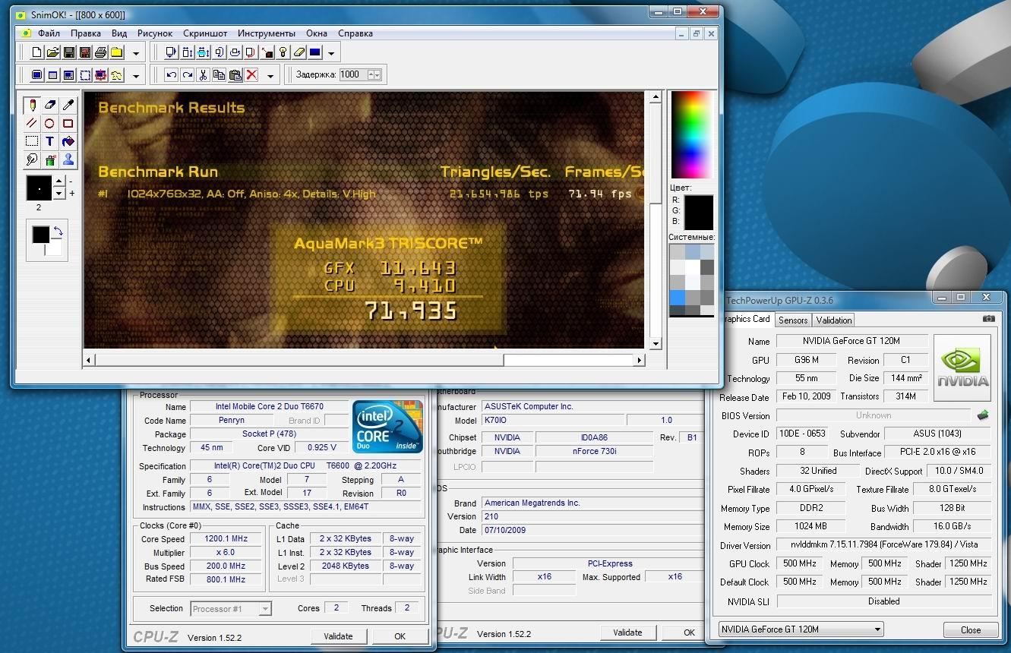The image size is (1011, 653).
Task: Switch to the Validation tab in GPU-Z
Action: click(x=834, y=320)
